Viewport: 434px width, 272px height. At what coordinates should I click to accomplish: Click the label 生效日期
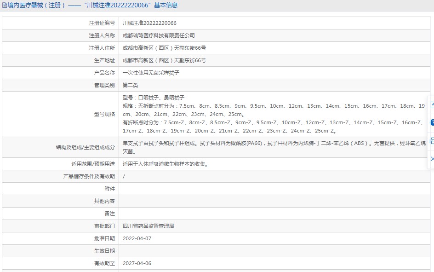(104, 251)
